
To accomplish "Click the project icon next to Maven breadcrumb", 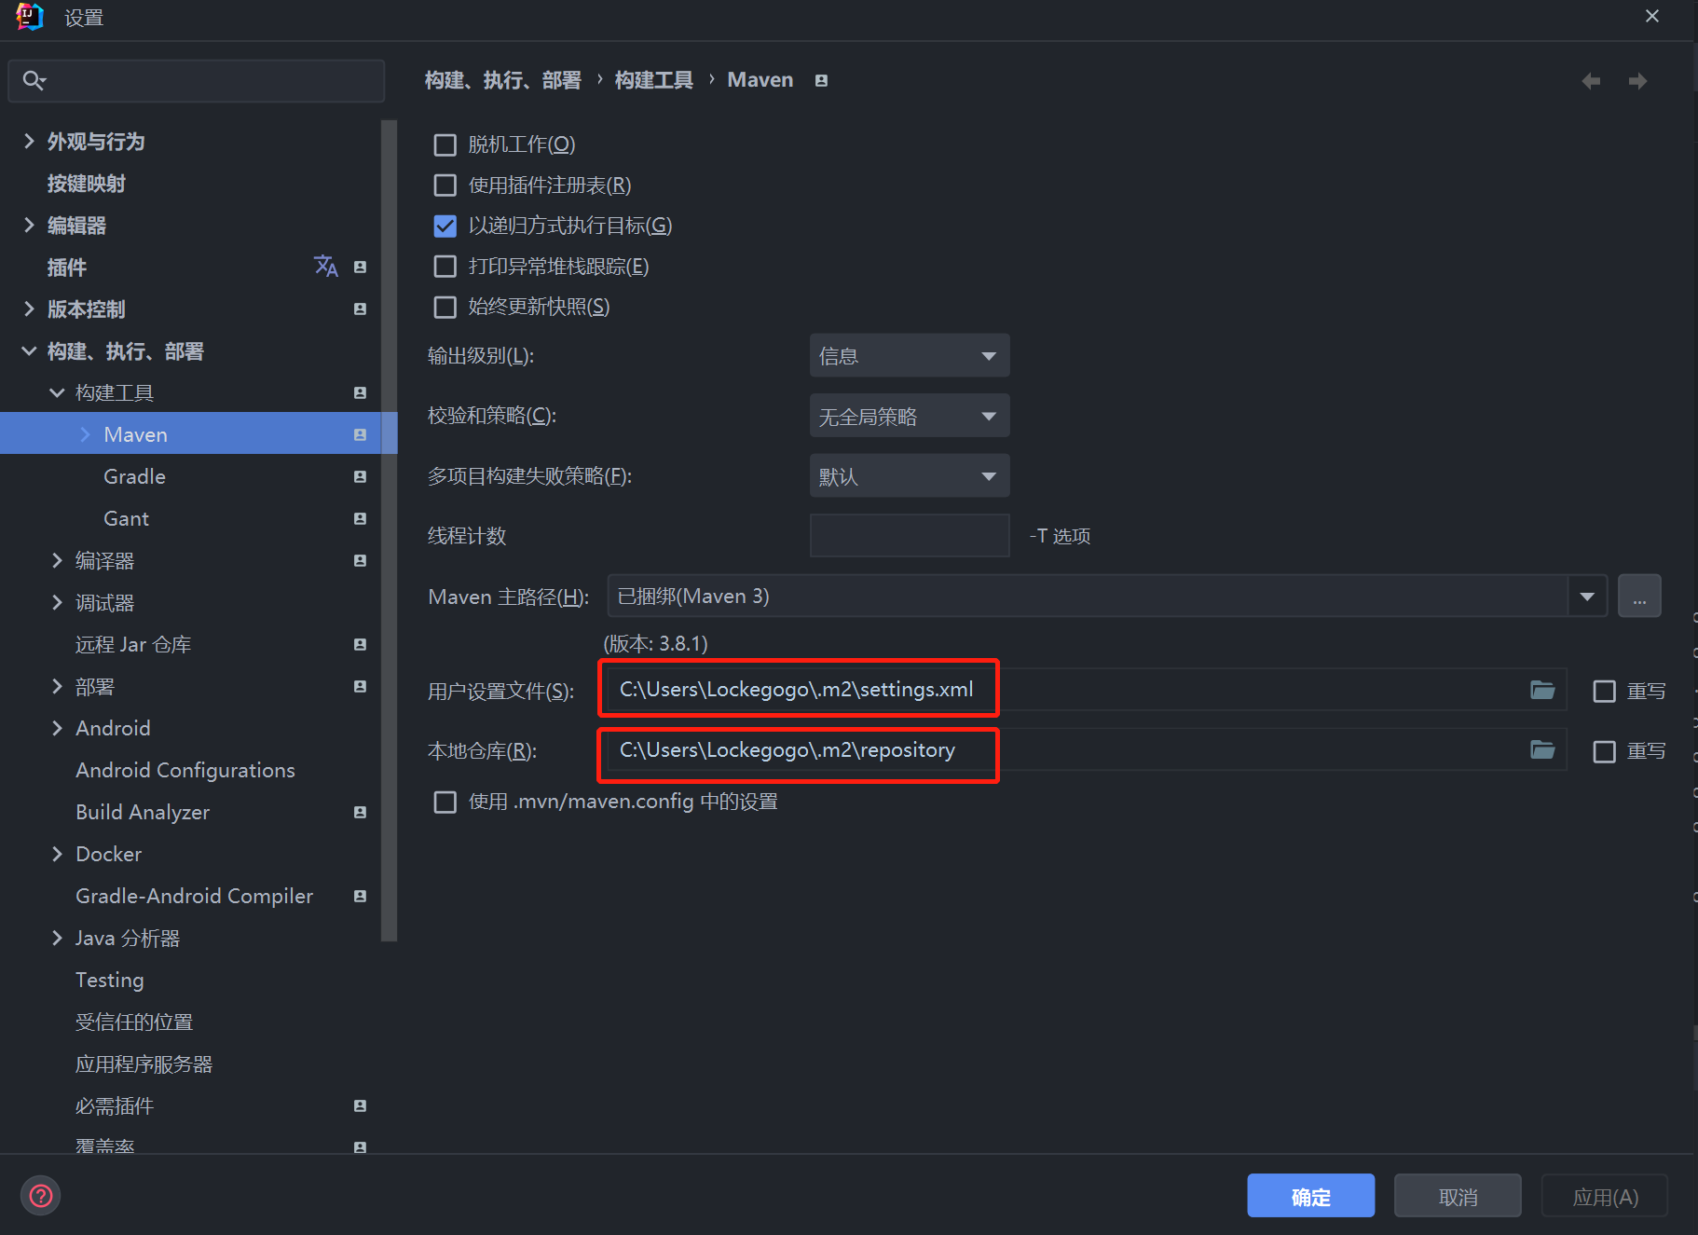I will coord(821,80).
